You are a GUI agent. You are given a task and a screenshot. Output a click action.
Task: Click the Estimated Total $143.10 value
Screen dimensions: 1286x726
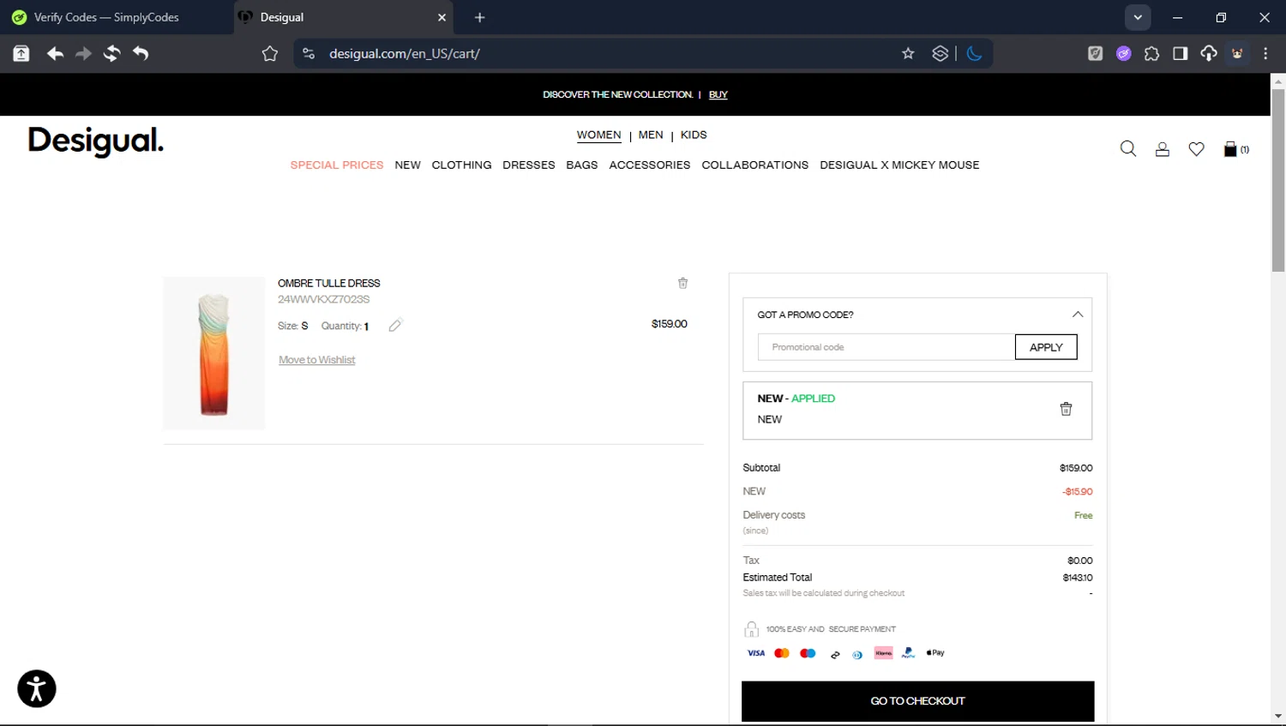(1078, 578)
